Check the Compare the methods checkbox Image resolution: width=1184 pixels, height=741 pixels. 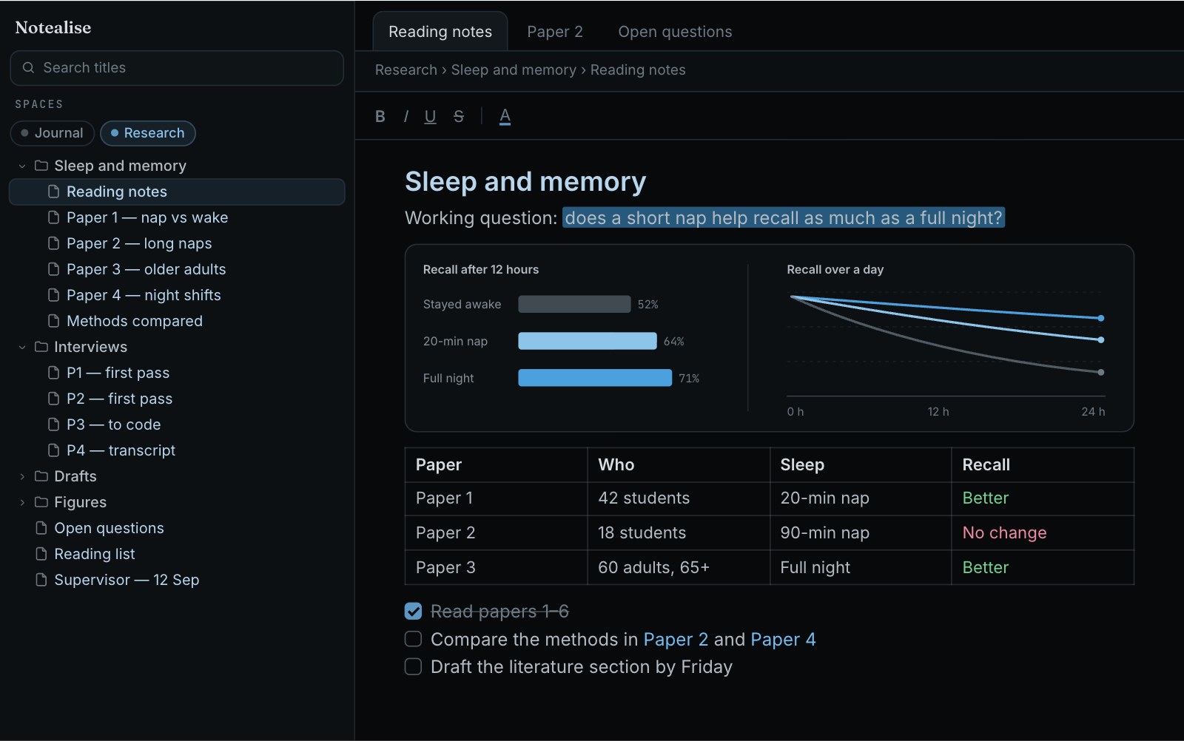point(413,639)
